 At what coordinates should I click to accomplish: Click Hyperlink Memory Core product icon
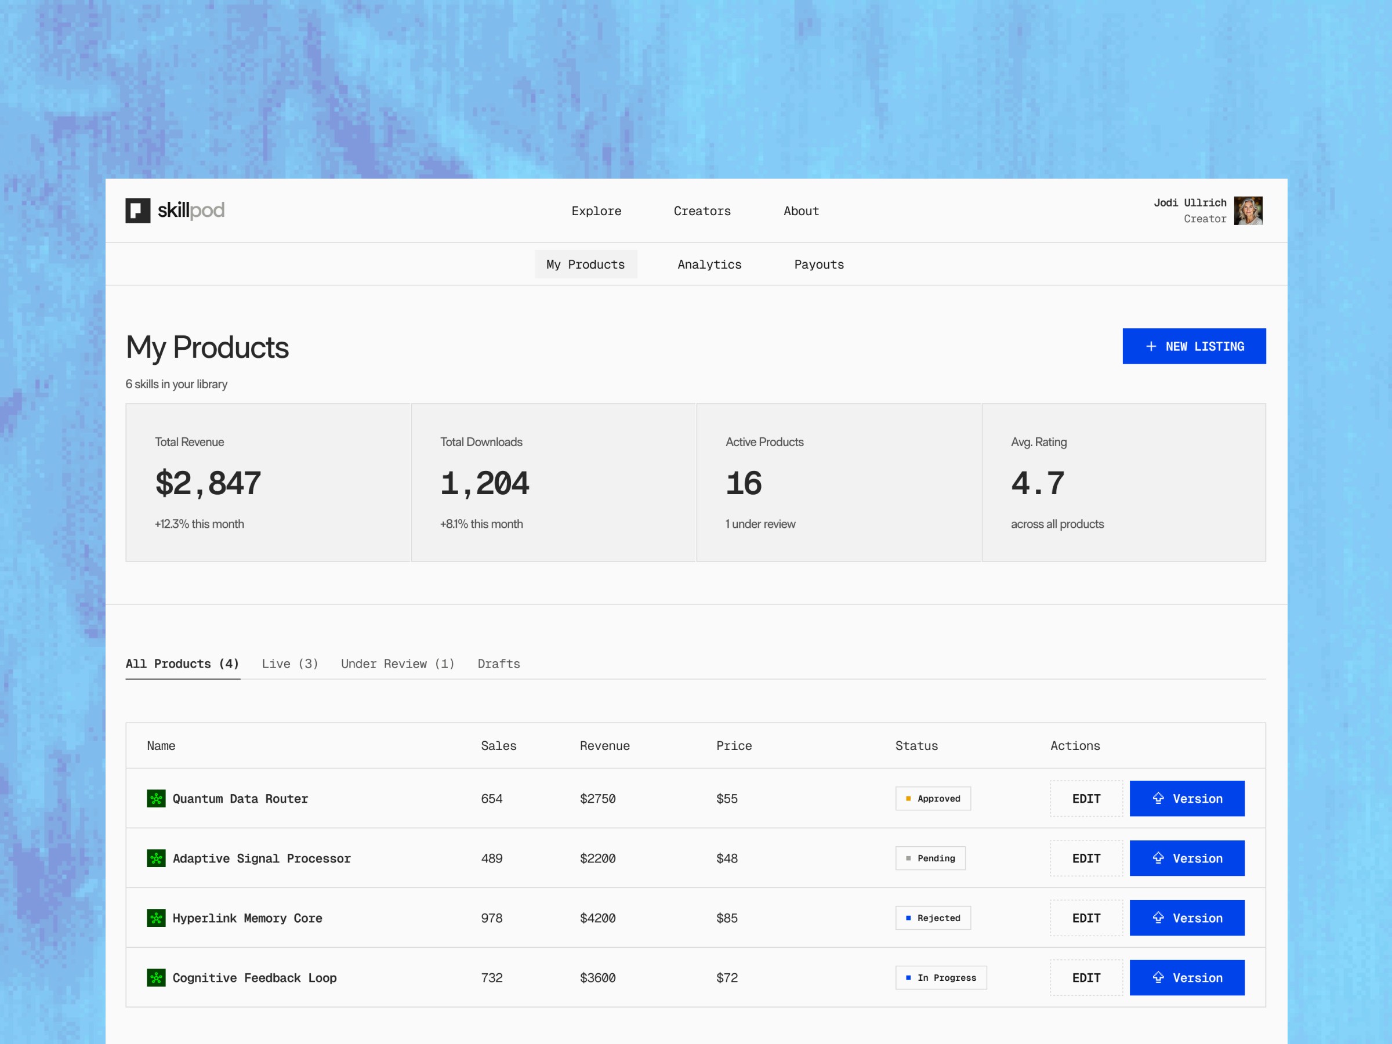click(156, 918)
